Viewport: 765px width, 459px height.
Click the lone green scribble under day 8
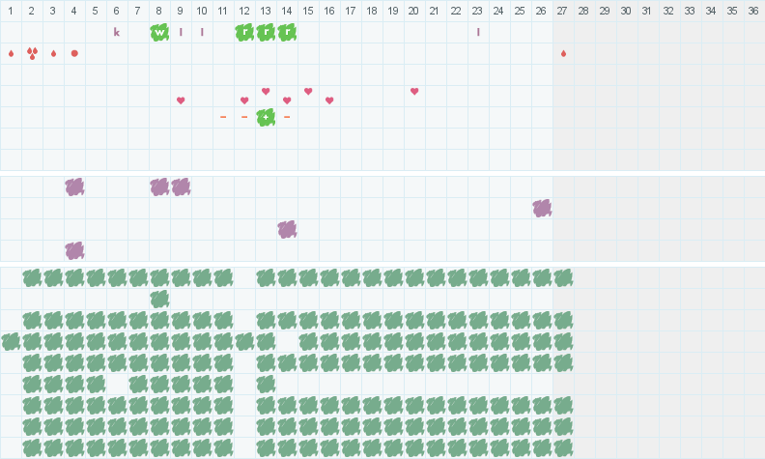[x=159, y=299]
